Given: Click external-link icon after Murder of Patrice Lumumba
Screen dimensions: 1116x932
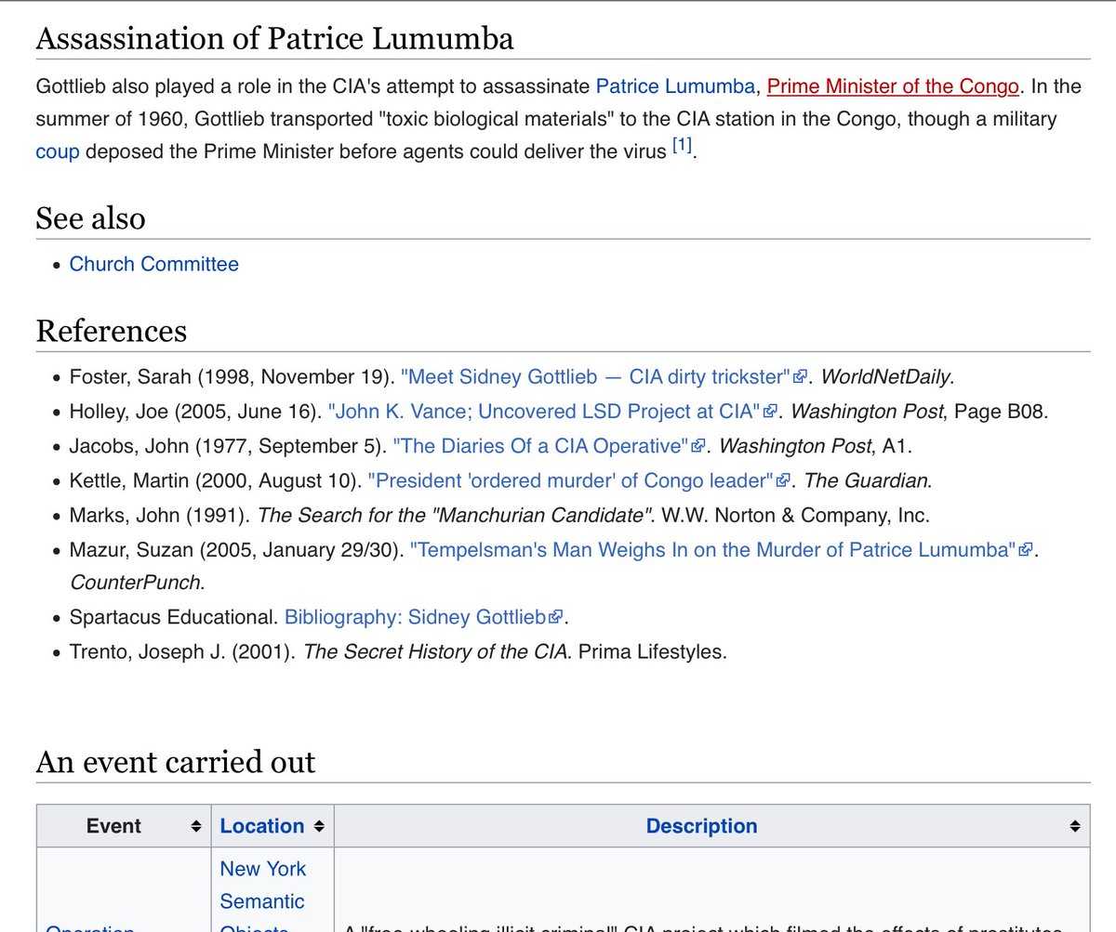Looking at the screenshot, I should 1026,549.
